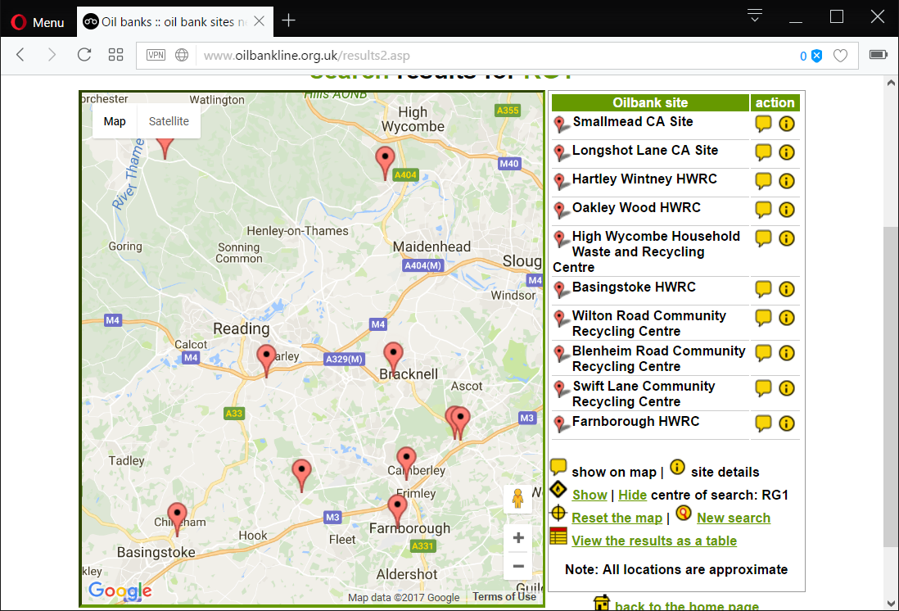Switch map to Satellite view
Viewport: 899px width, 611px height.
(169, 121)
